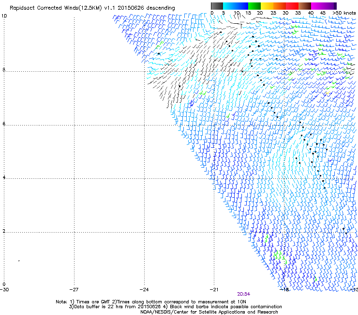The width and height of the screenshot is (358, 315).
Task: Click the '>50 knots' legend label
Action: tap(344, 13)
